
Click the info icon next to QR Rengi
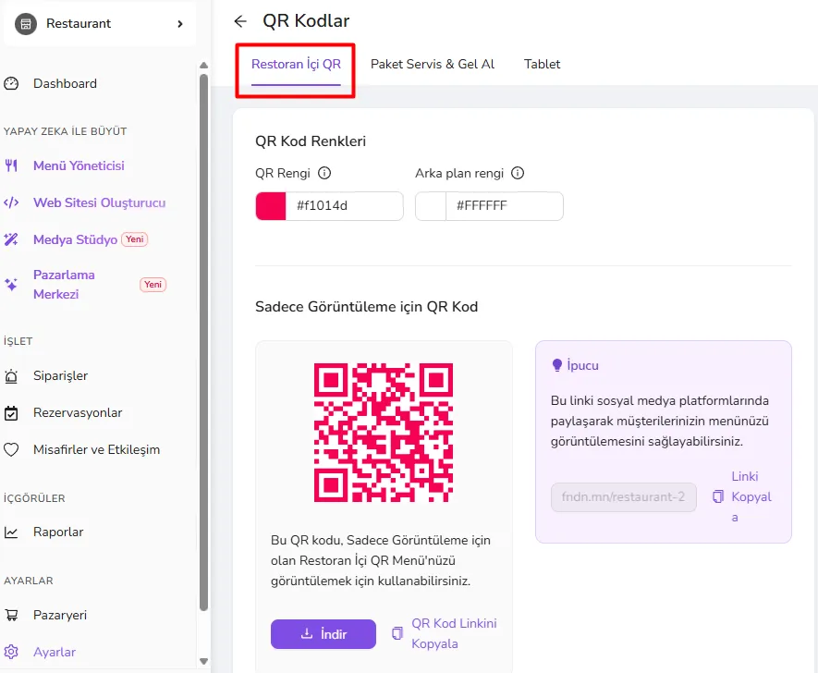coord(324,173)
